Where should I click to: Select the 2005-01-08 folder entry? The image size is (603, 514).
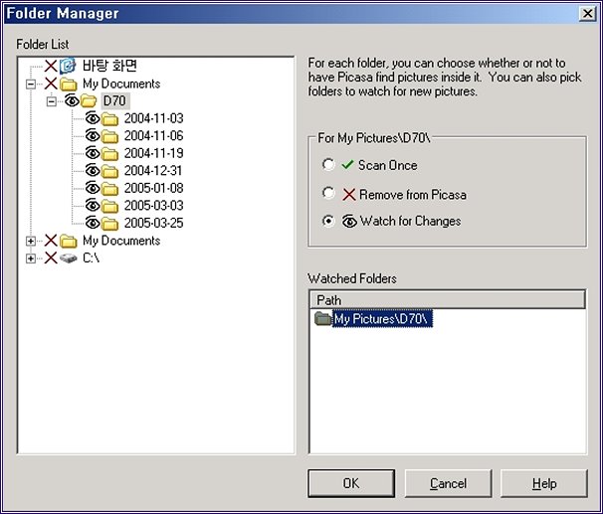pyautogui.click(x=153, y=188)
